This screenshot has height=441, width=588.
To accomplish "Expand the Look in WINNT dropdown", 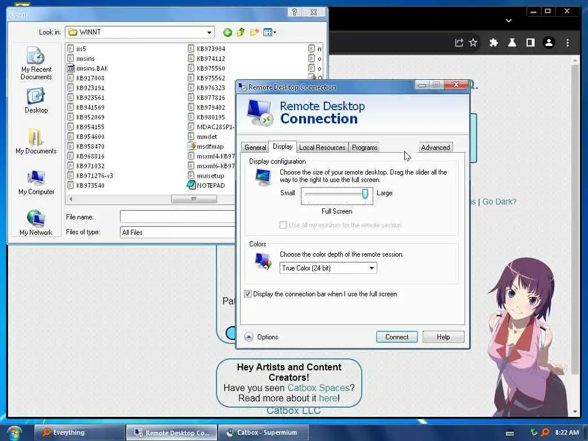I will [x=209, y=32].
